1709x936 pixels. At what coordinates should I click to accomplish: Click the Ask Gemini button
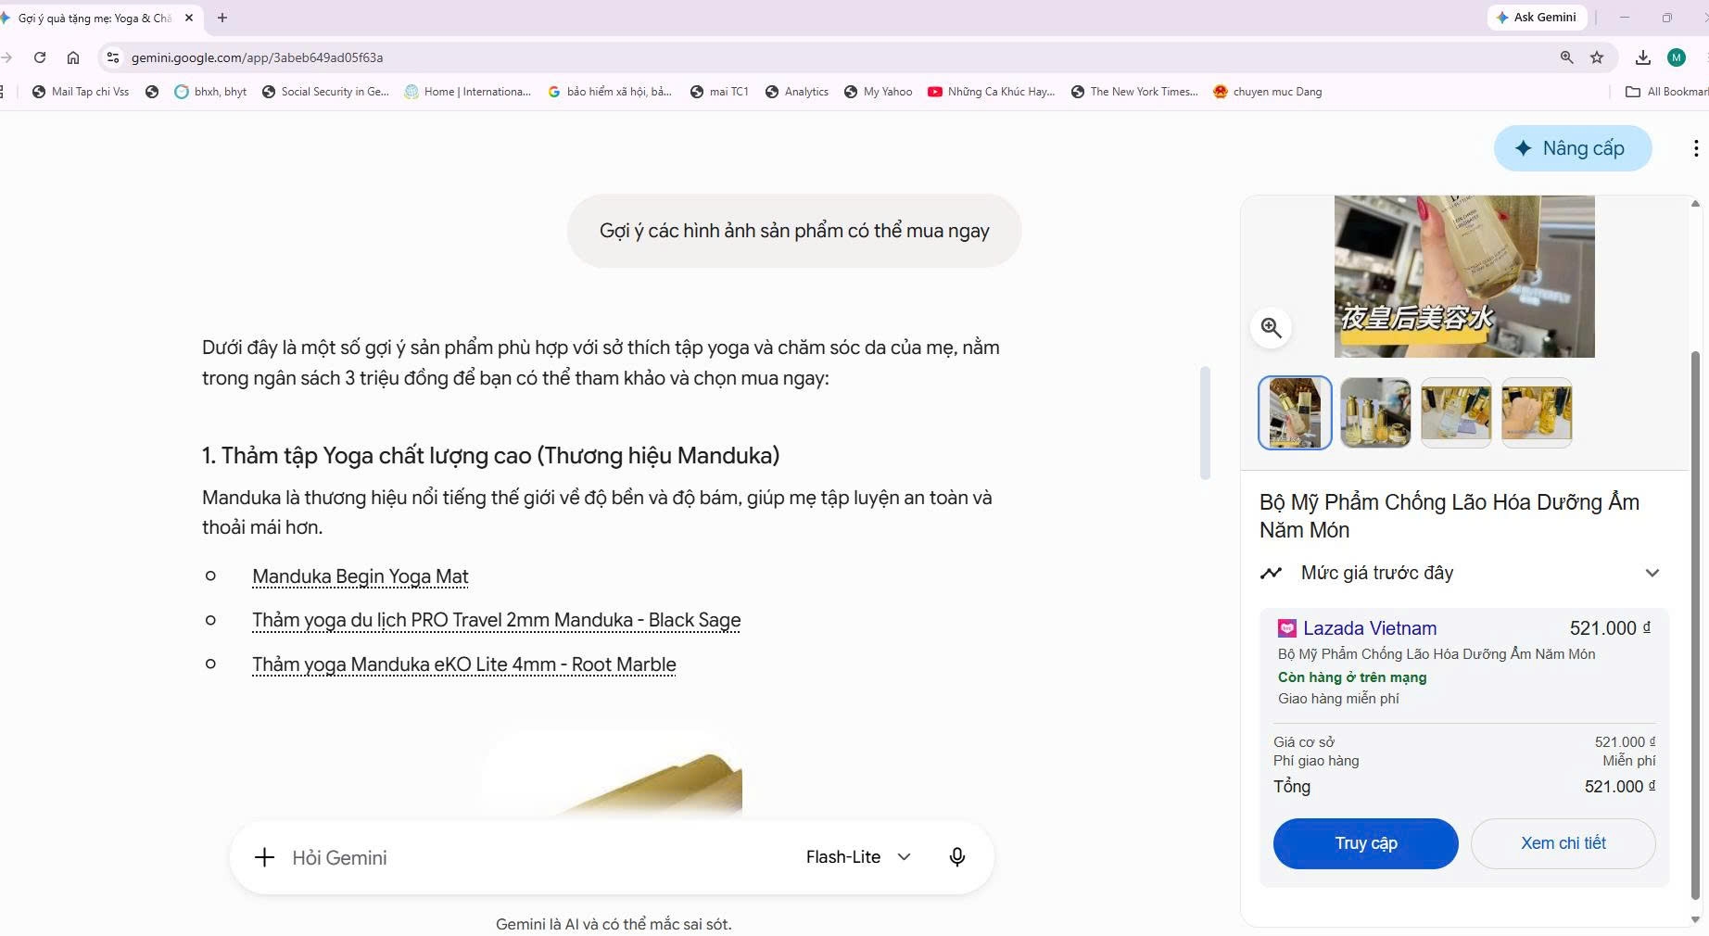point(1537,17)
